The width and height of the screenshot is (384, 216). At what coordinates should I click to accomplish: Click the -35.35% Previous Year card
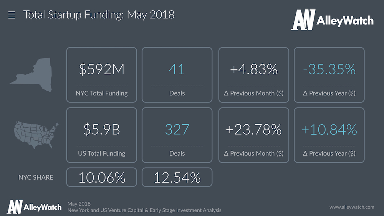click(329, 75)
